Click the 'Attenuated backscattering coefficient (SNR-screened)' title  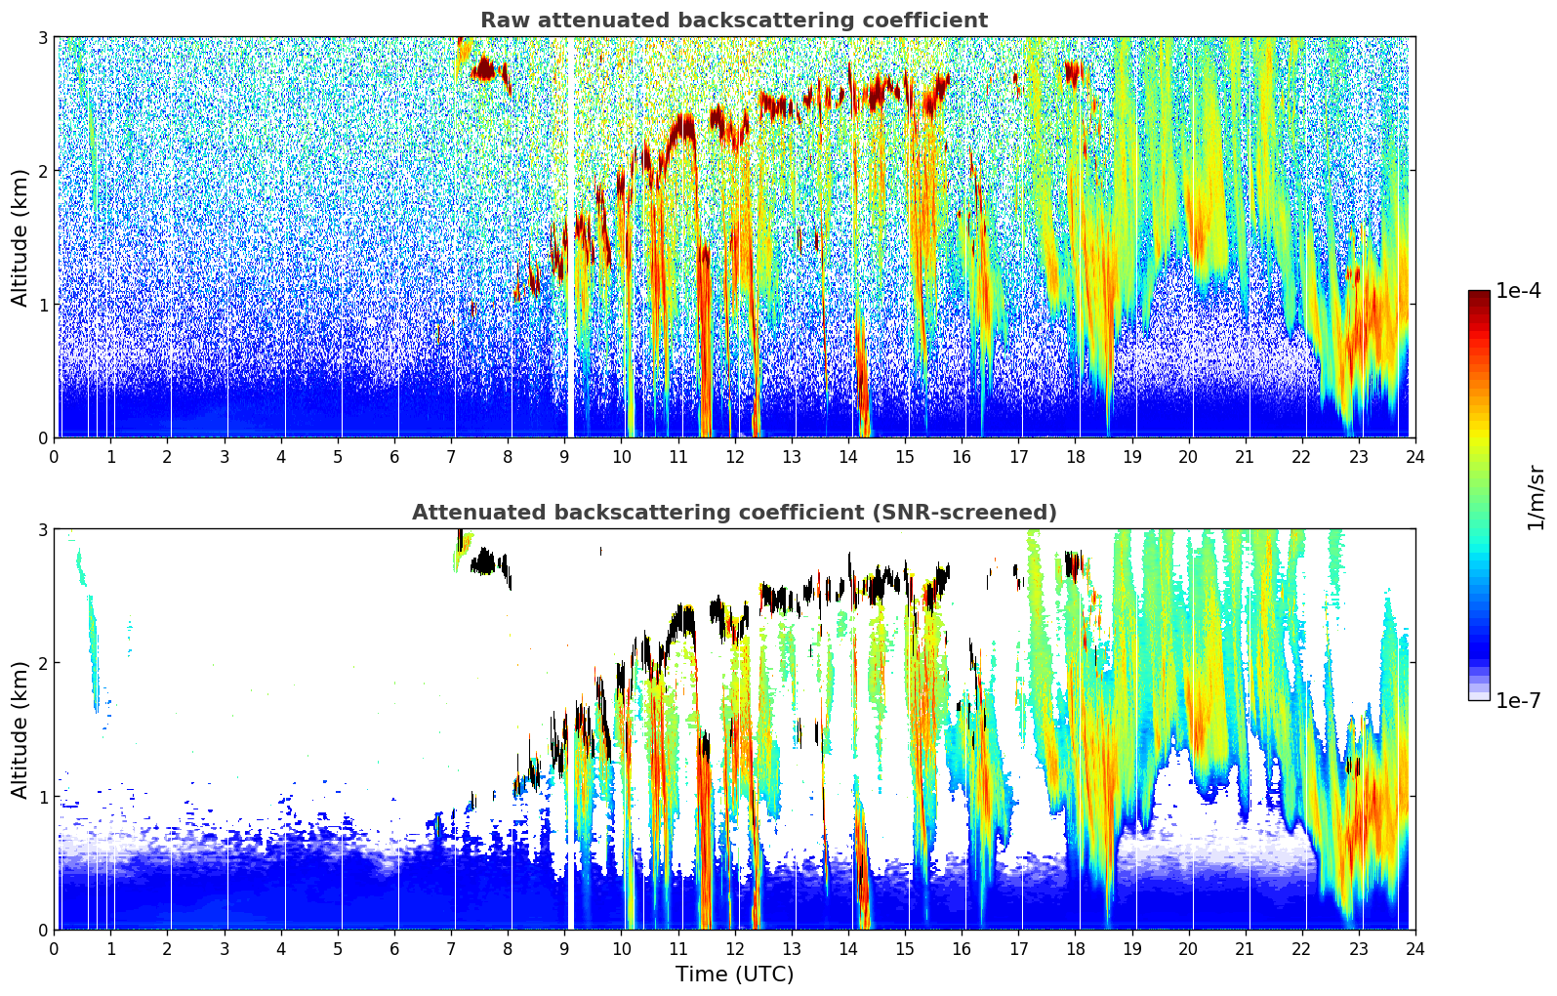click(734, 513)
